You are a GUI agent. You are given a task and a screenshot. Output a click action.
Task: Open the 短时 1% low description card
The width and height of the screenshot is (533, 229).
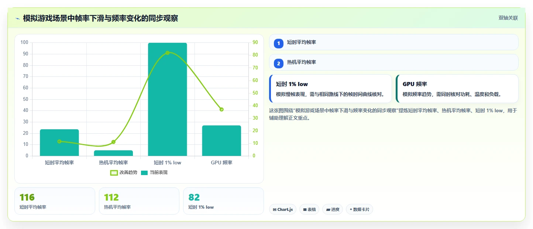[x=330, y=89]
